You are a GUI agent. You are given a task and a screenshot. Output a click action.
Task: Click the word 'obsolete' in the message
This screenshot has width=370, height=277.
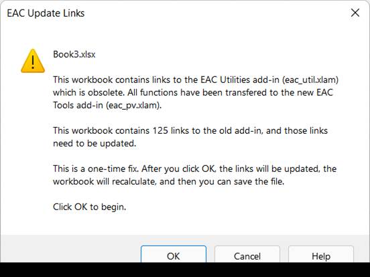coord(106,92)
